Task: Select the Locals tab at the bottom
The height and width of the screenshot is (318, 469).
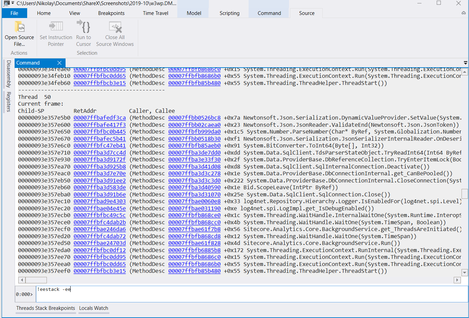Action: coord(86,308)
